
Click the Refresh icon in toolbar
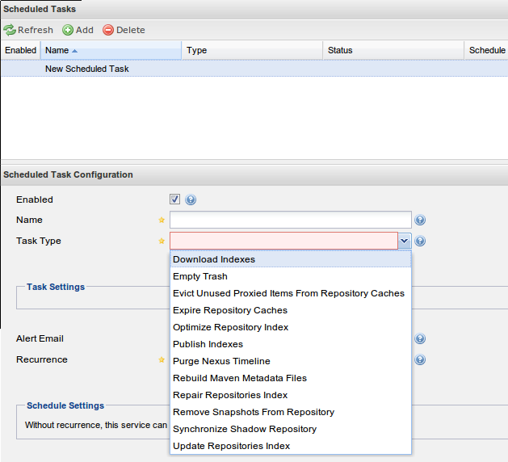pos(10,30)
